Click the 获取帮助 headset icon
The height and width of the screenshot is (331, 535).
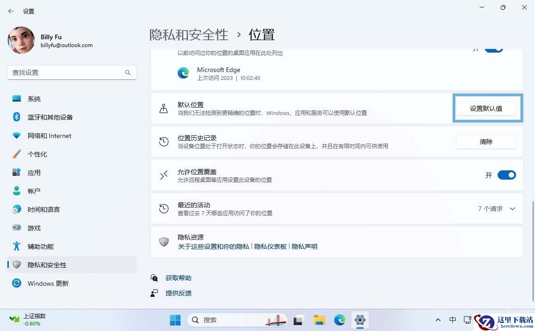point(154,278)
